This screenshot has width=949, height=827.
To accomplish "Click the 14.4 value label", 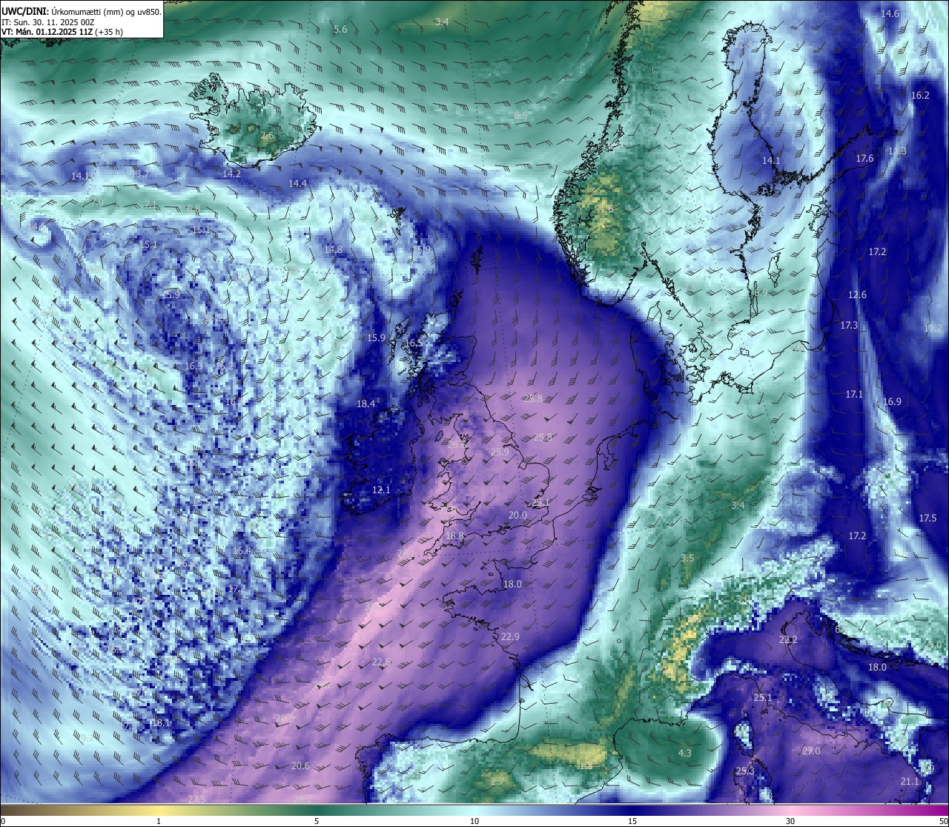I will [297, 183].
